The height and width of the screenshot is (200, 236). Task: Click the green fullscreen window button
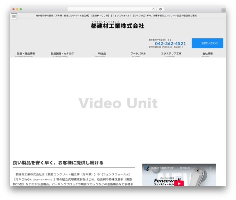[21, 9]
